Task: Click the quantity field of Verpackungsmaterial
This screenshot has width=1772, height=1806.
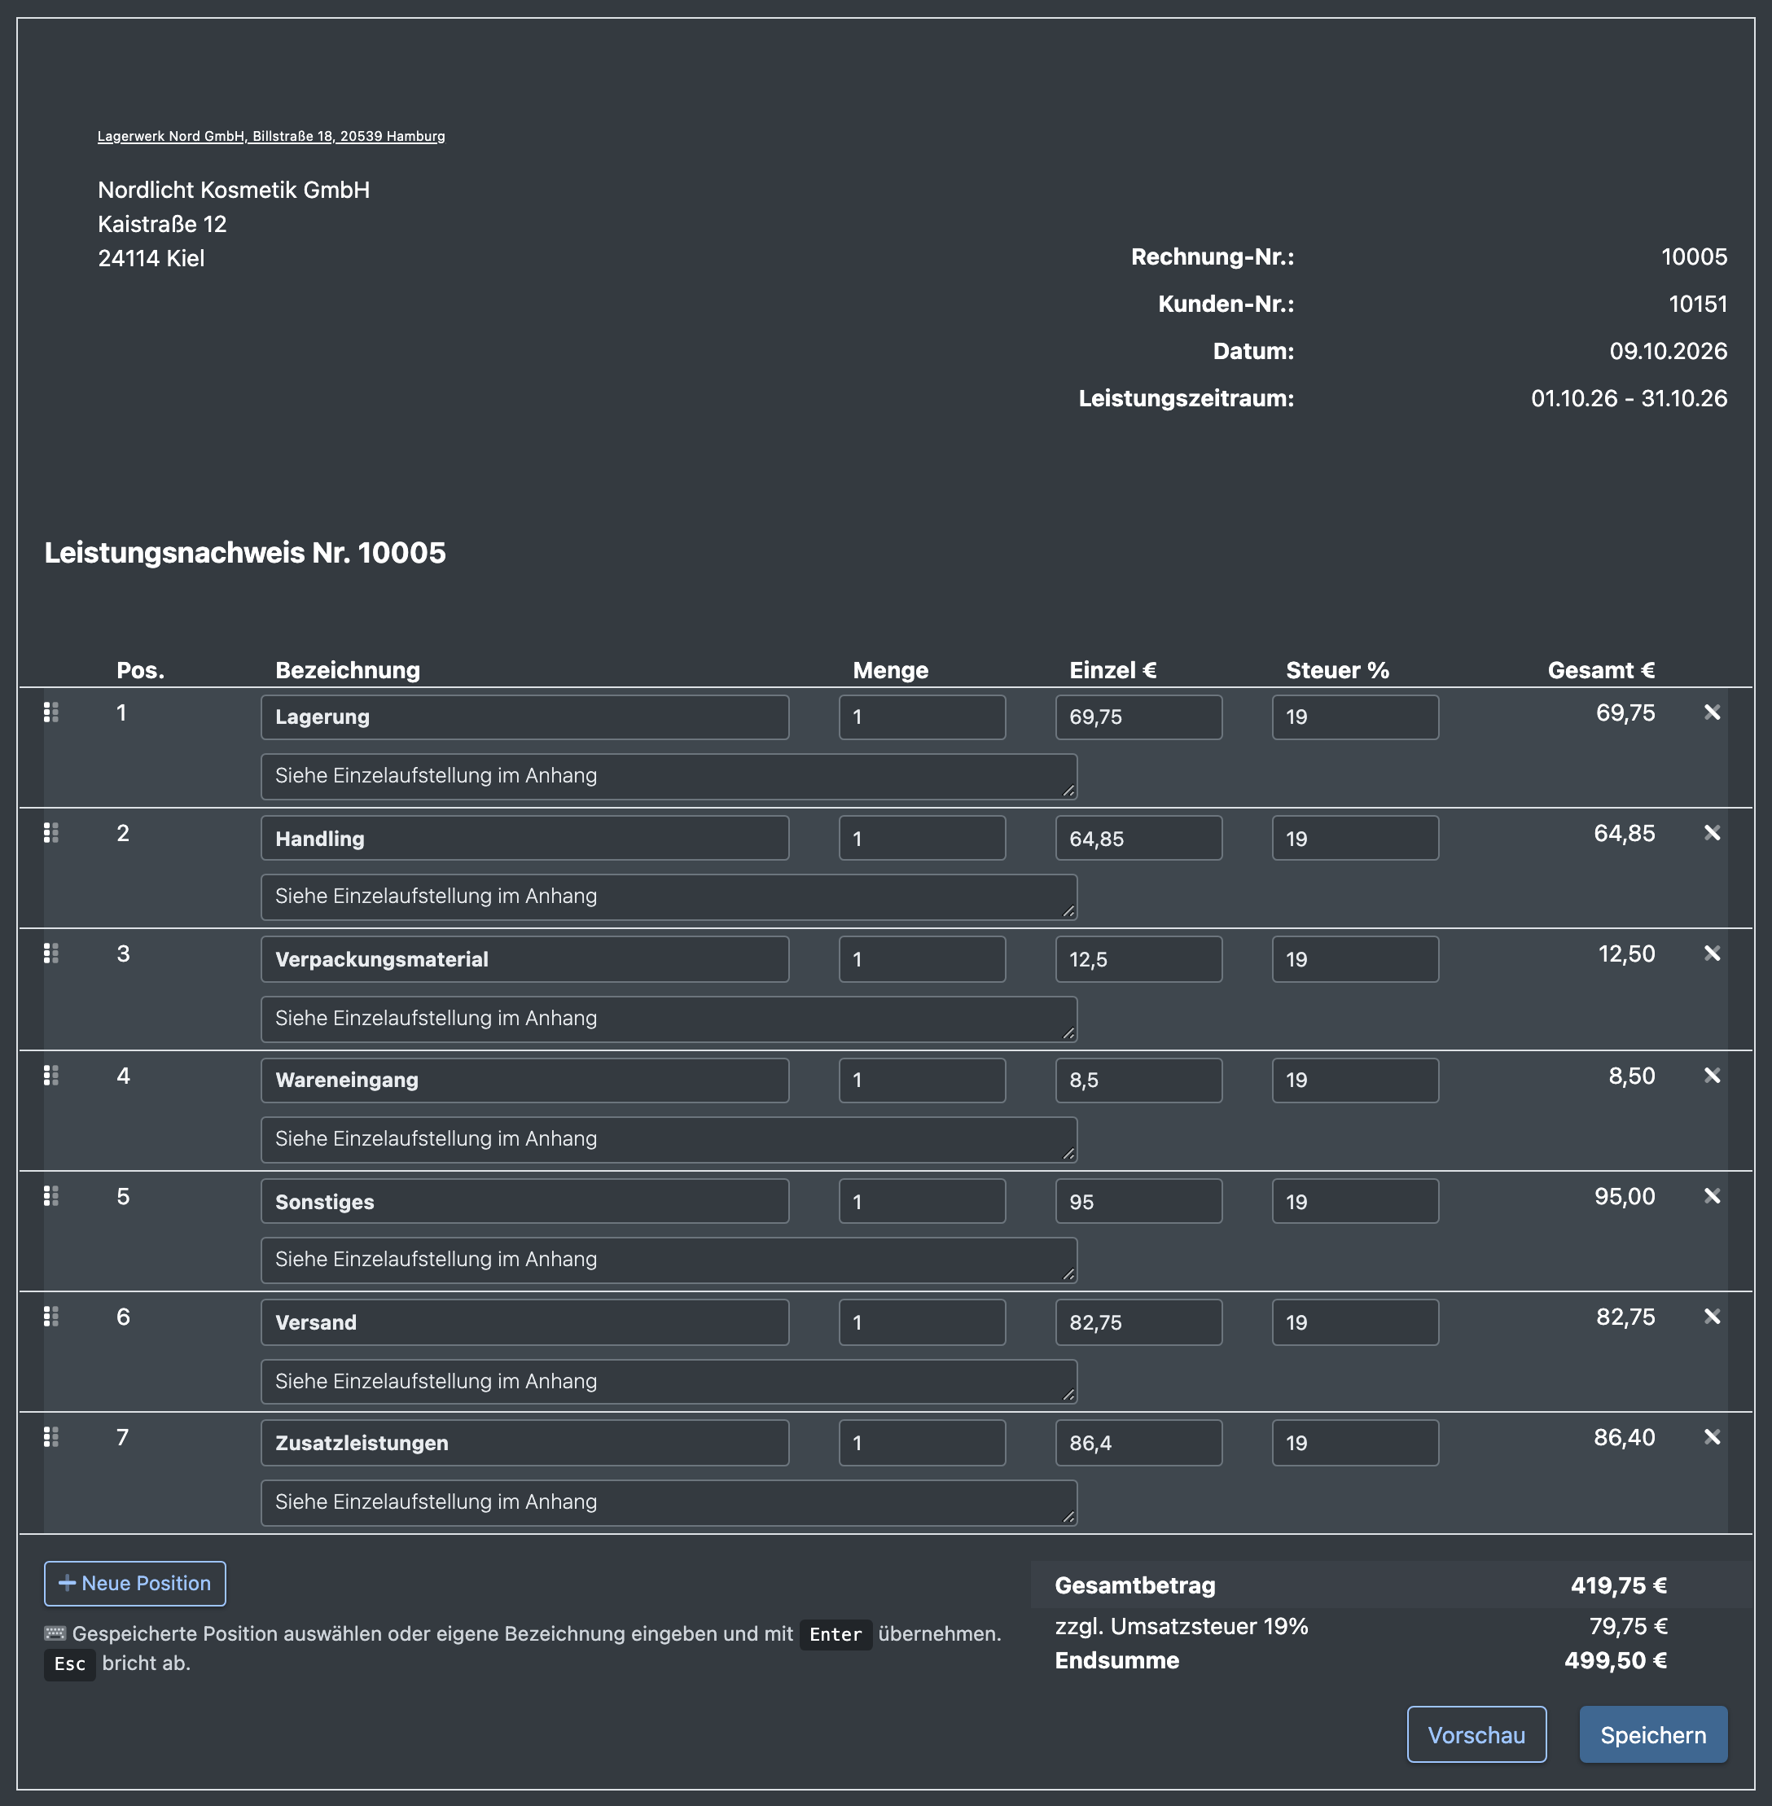Action: pyautogui.click(x=921, y=959)
